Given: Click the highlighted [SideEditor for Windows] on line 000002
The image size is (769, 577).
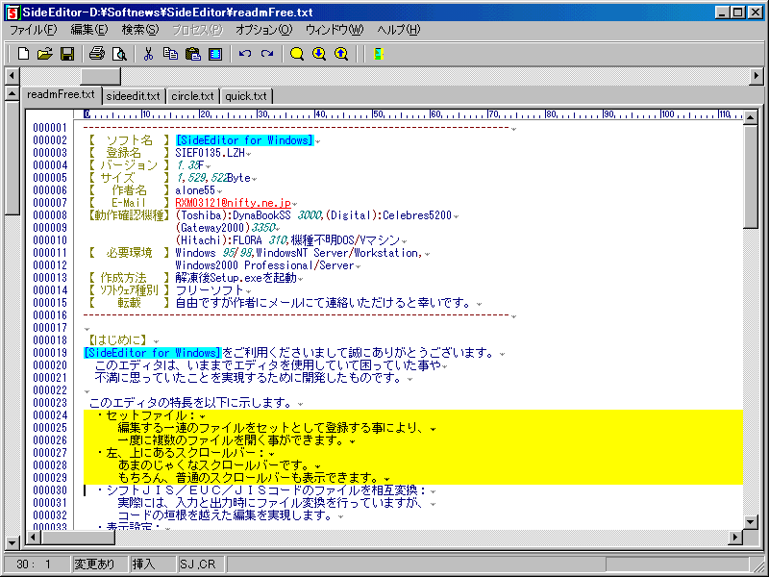Looking at the screenshot, I should coord(244,140).
